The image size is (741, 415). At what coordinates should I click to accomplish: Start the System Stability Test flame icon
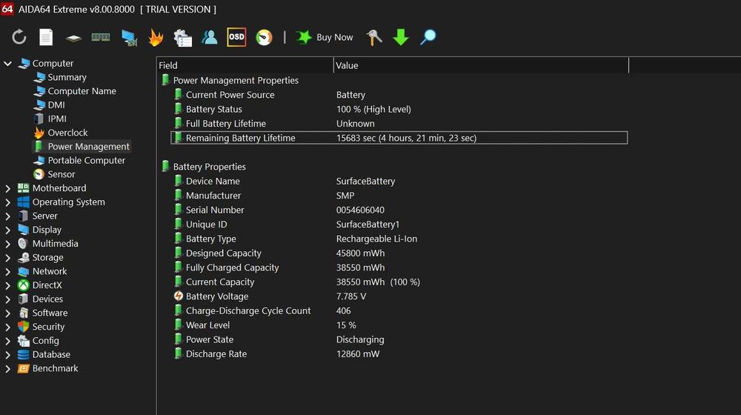click(x=156, y=37)
